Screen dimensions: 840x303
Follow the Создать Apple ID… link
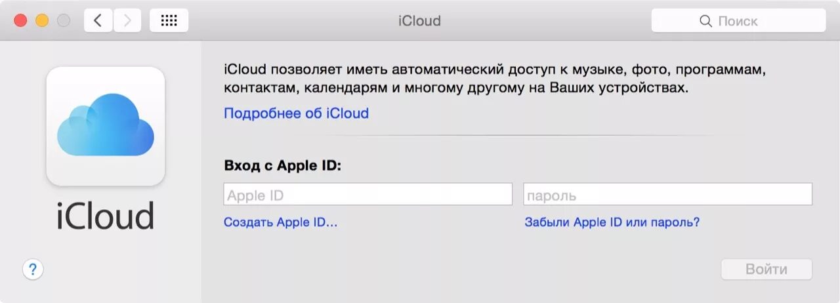tap(280, 222)
